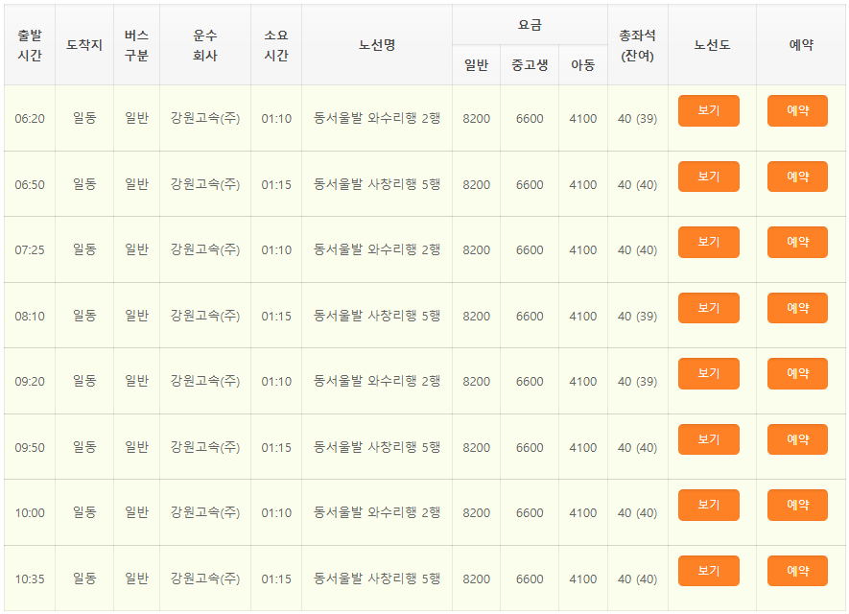849x614 pixels.
Task: Click the 총좌석(잔여) column header
Action: pyautogui.click(x=637, y=43)
